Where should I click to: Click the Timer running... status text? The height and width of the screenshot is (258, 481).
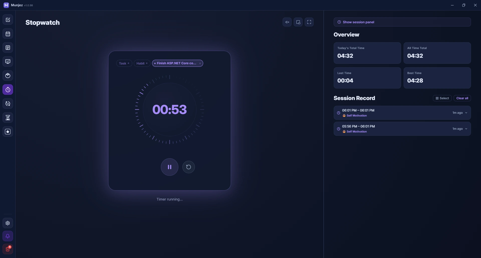170,199
